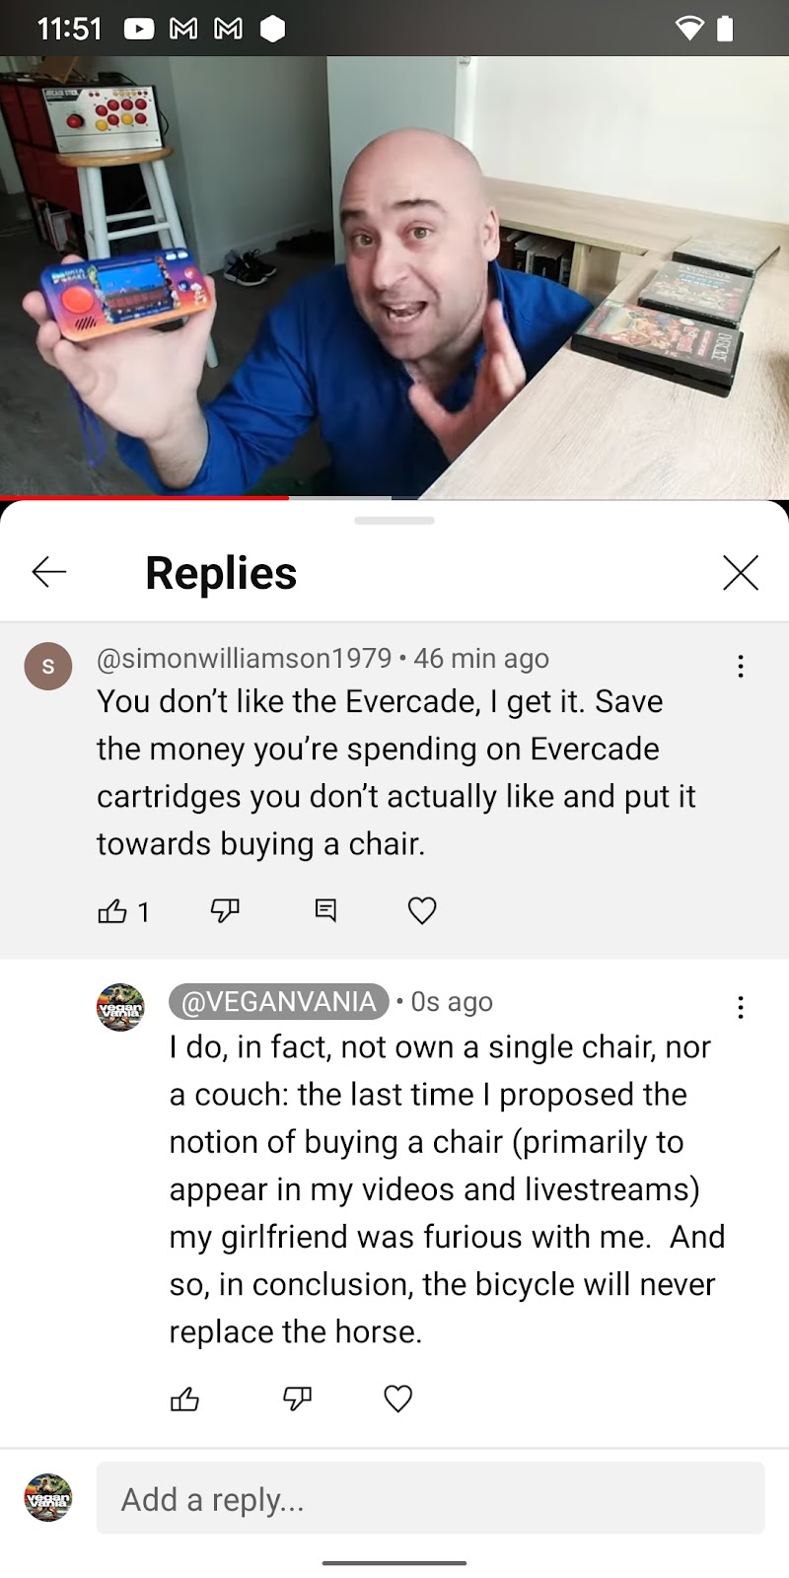Tap YouTube notification icon in status bar
Image resolution: width=789 pixels, height=1578 pixels.
click(x=139, y=30)
